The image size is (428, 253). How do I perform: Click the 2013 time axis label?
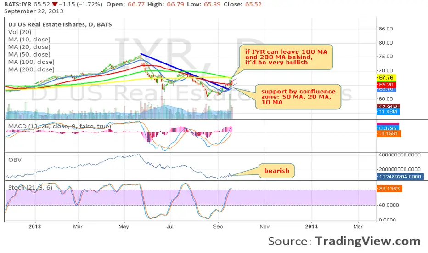pyautogui.click(x=34, y=226)
